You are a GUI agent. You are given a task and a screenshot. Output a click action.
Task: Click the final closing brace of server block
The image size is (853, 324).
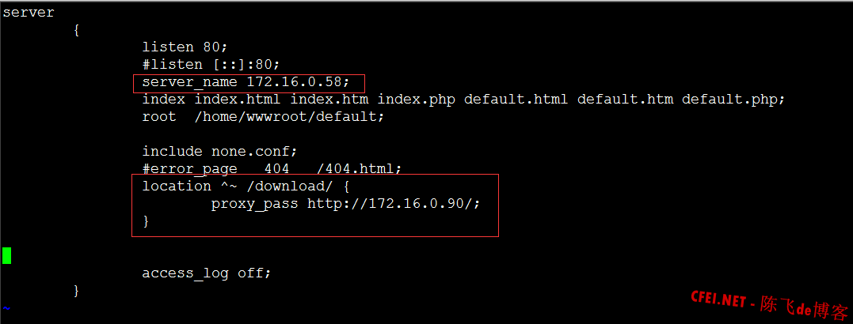(76, 291)
